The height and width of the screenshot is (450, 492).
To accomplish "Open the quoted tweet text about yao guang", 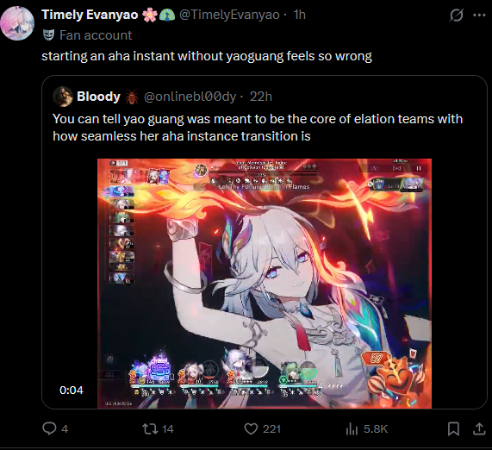I will [x=258, y=128].
